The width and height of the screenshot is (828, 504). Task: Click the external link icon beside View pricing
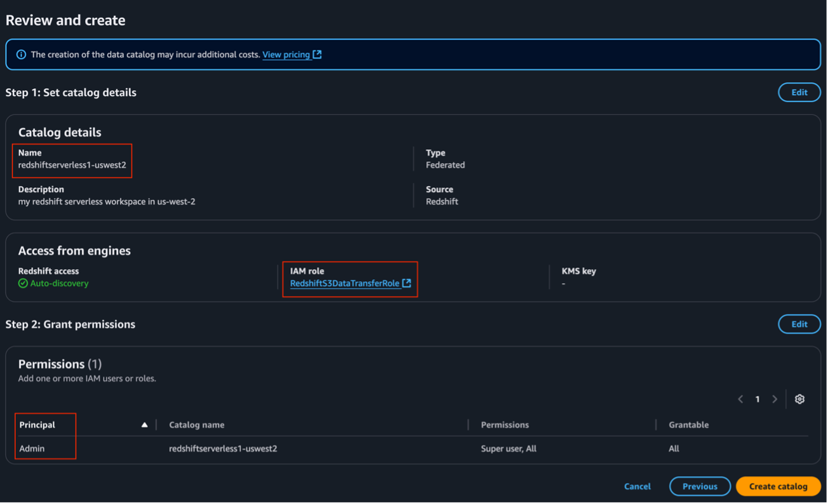[x=317, y=55]
